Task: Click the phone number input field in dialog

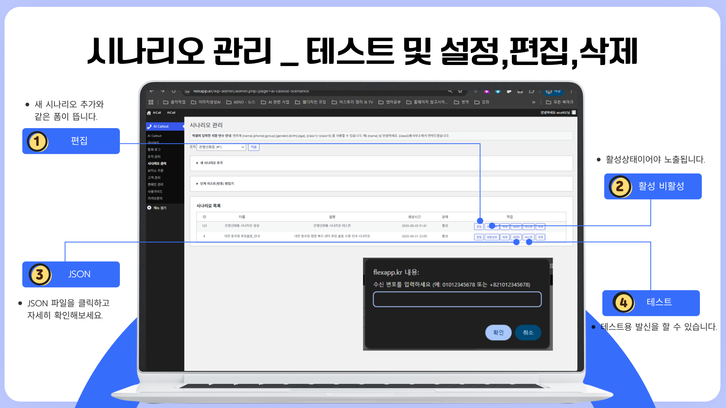Action: [x=457, y=299]
